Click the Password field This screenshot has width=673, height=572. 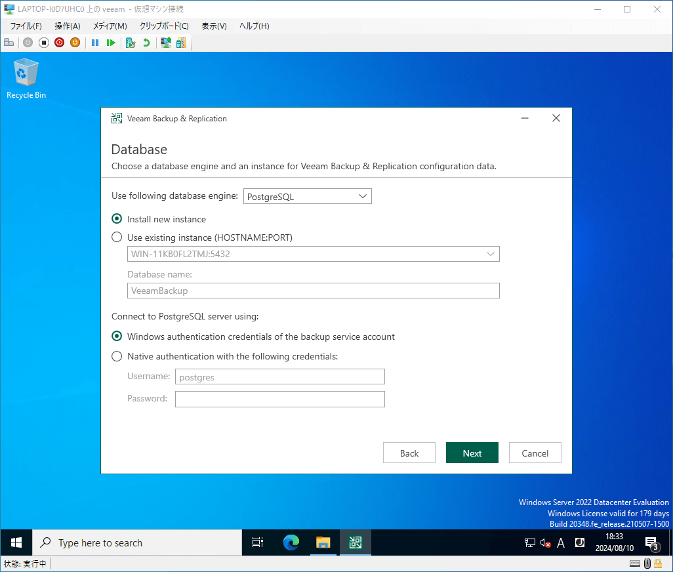tap(280, 399)
